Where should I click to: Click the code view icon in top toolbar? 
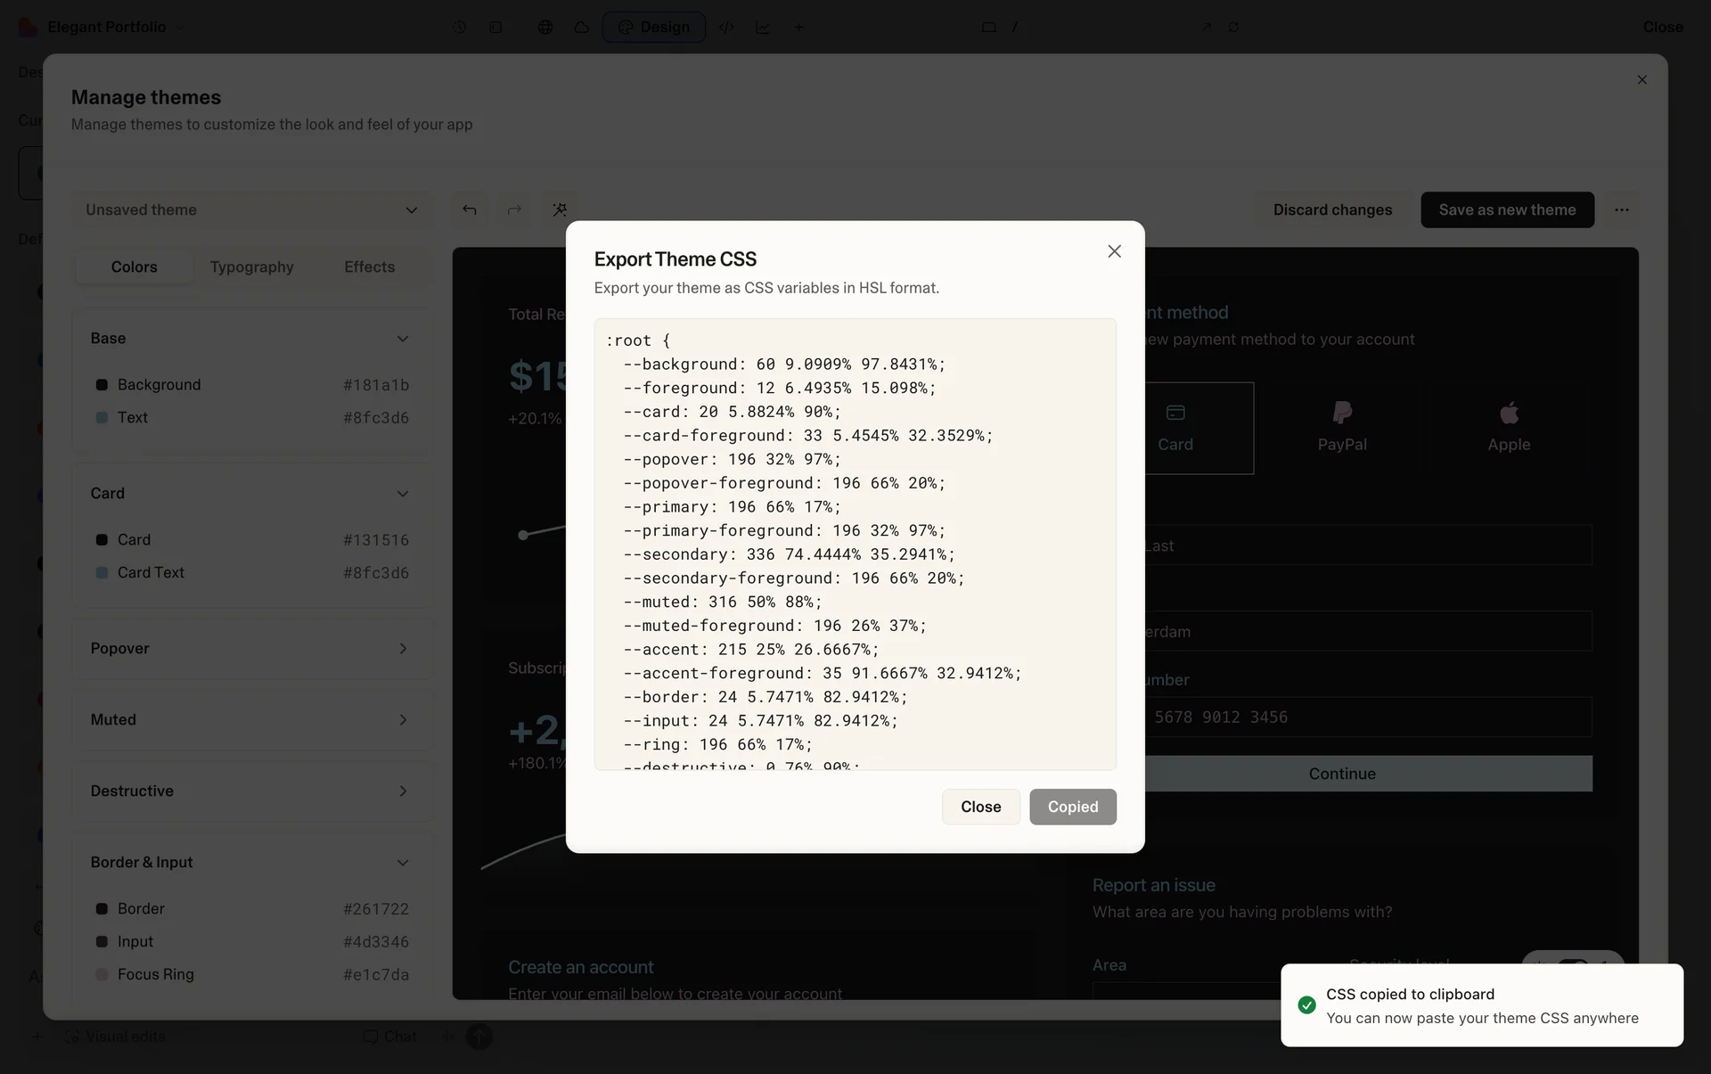(726, 27)
